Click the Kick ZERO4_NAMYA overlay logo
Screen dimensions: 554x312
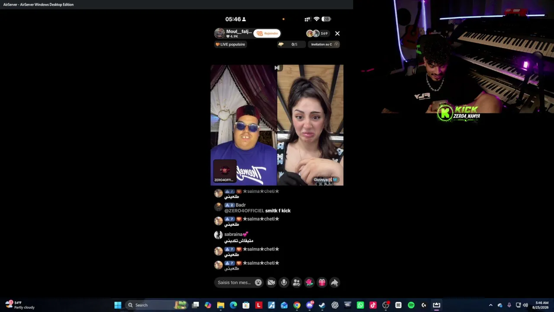click(x=458, y=112)
